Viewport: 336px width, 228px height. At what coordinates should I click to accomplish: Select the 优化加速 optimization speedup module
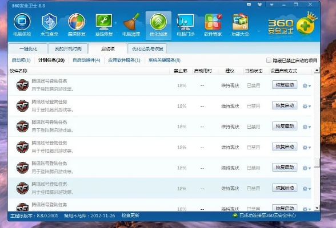pyautogui.click(x=158, y=26)
